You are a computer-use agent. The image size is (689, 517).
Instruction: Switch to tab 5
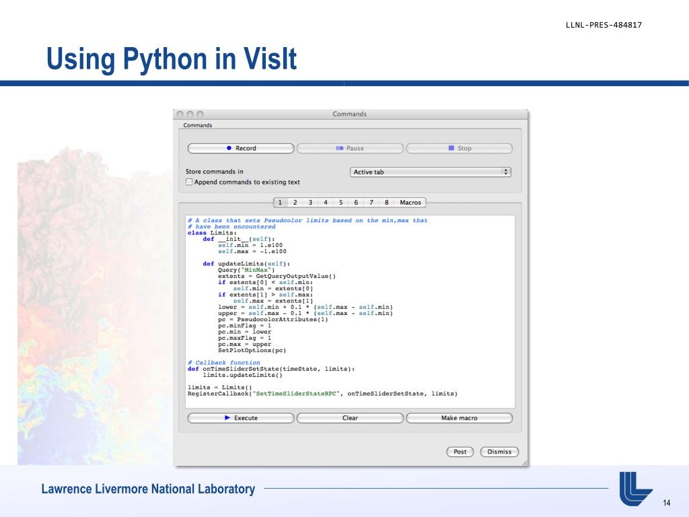[341, 202]
